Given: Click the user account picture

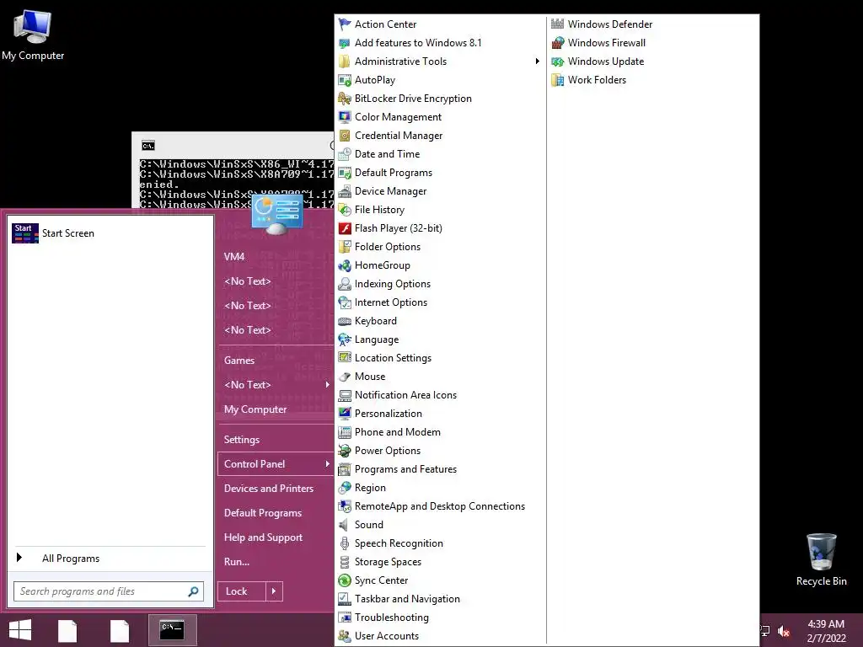Looking at the screenshot, I should [x=276, y=214].
